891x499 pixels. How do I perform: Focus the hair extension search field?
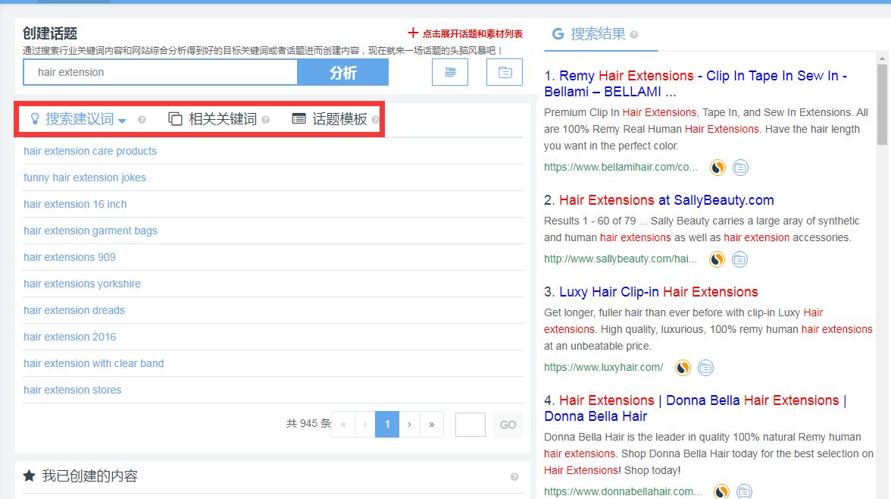point(161,72)
